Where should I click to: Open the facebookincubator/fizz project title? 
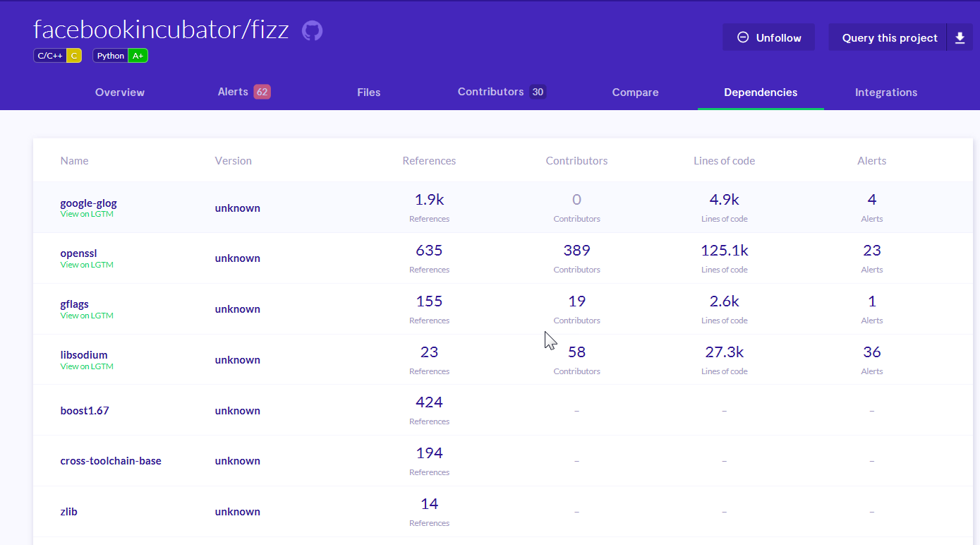click(161, 30)
